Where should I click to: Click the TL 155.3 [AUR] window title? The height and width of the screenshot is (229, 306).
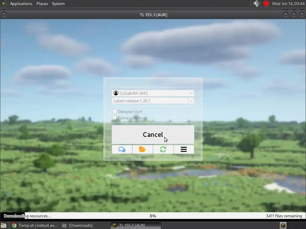[x=153, y=15]
